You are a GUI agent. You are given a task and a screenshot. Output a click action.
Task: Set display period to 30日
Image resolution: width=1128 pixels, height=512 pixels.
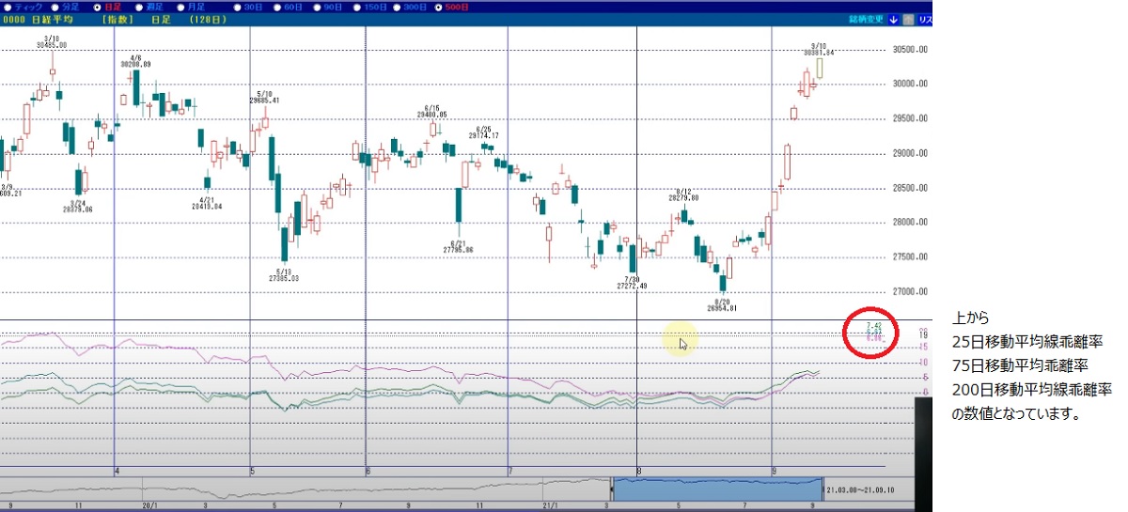tap(237, 7)
